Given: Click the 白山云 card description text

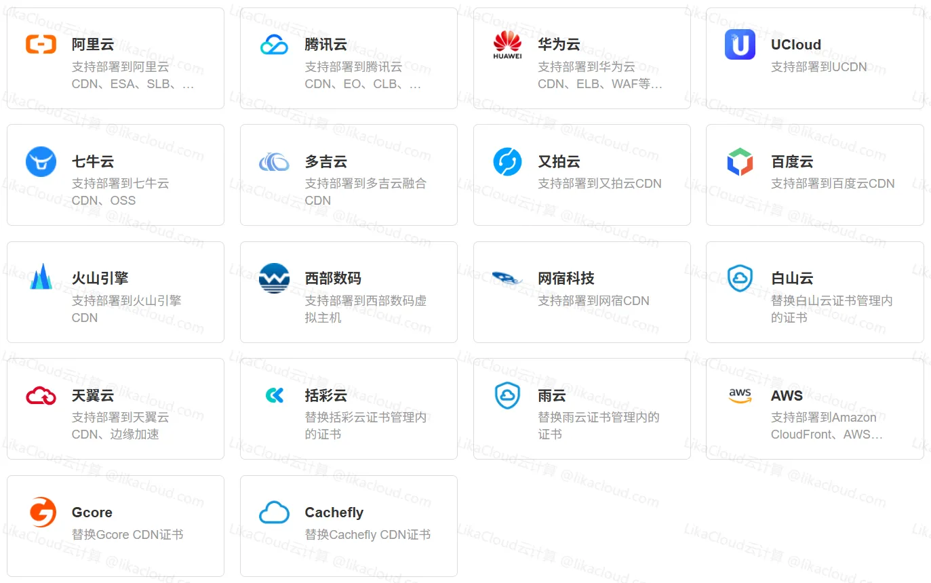Looking at the screenshot, I should tap(831, 309).
